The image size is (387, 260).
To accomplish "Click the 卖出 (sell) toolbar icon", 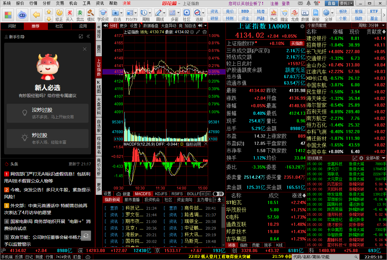I will tap(80, 15).
